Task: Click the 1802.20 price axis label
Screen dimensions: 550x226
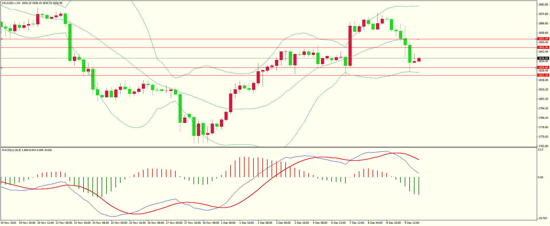Action: click(543, 99)
